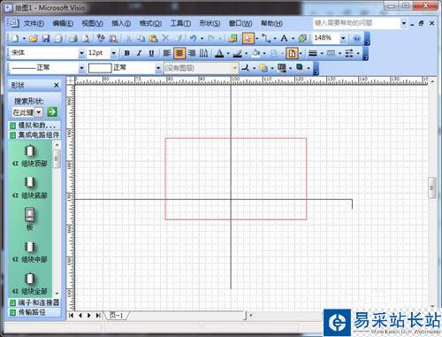Click the Print icon in the toolbar
Screen dimensions: 442x337
[73, 38]
